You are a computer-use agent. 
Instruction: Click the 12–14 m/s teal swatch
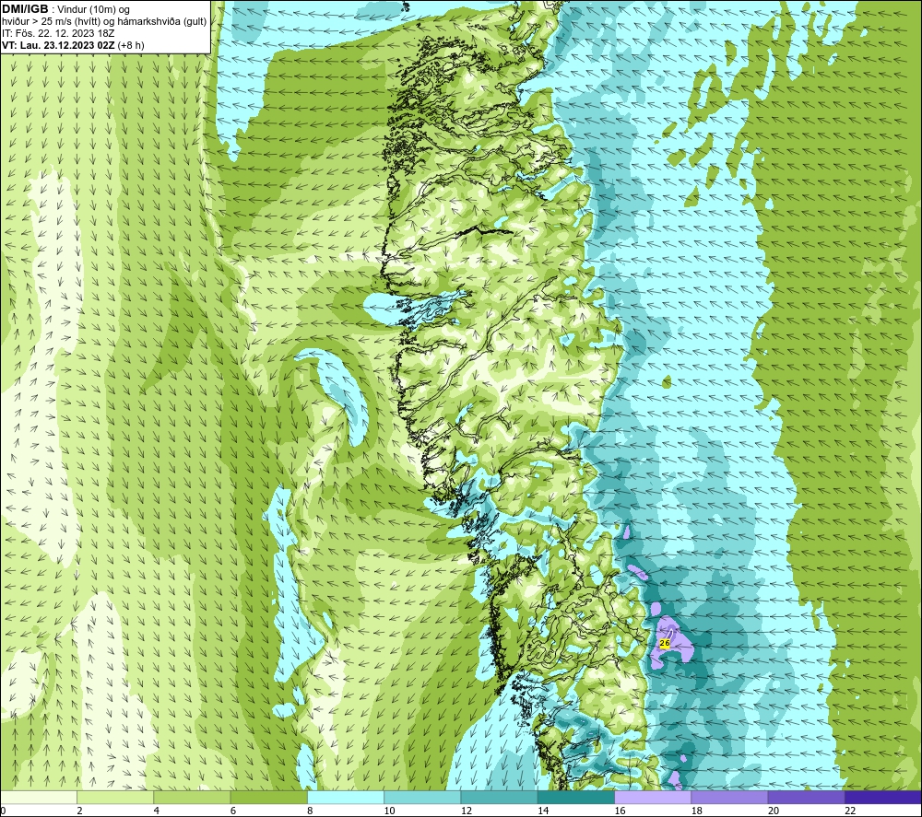point(499,797)
